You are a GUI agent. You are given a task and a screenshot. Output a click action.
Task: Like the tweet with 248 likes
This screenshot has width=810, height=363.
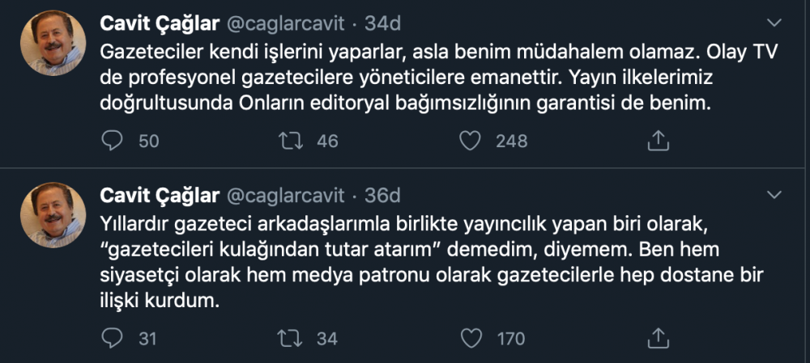click(470, 141)
